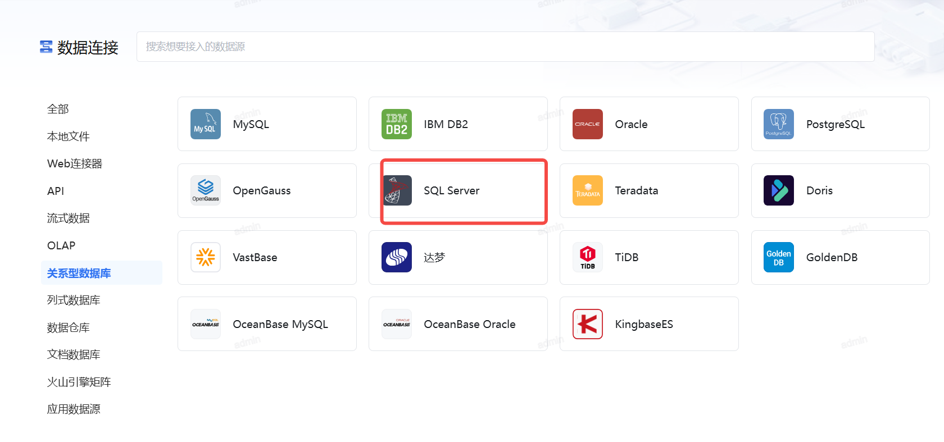This screenshot has width=944, height=442.
Task: Select 关系型数据库 category
Action: point(102,273)
